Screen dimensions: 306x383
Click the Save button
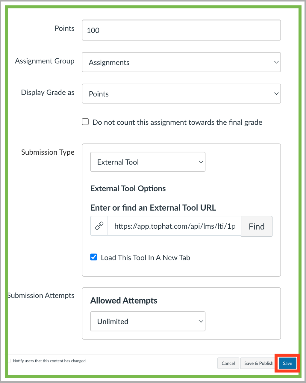point(287,363)
